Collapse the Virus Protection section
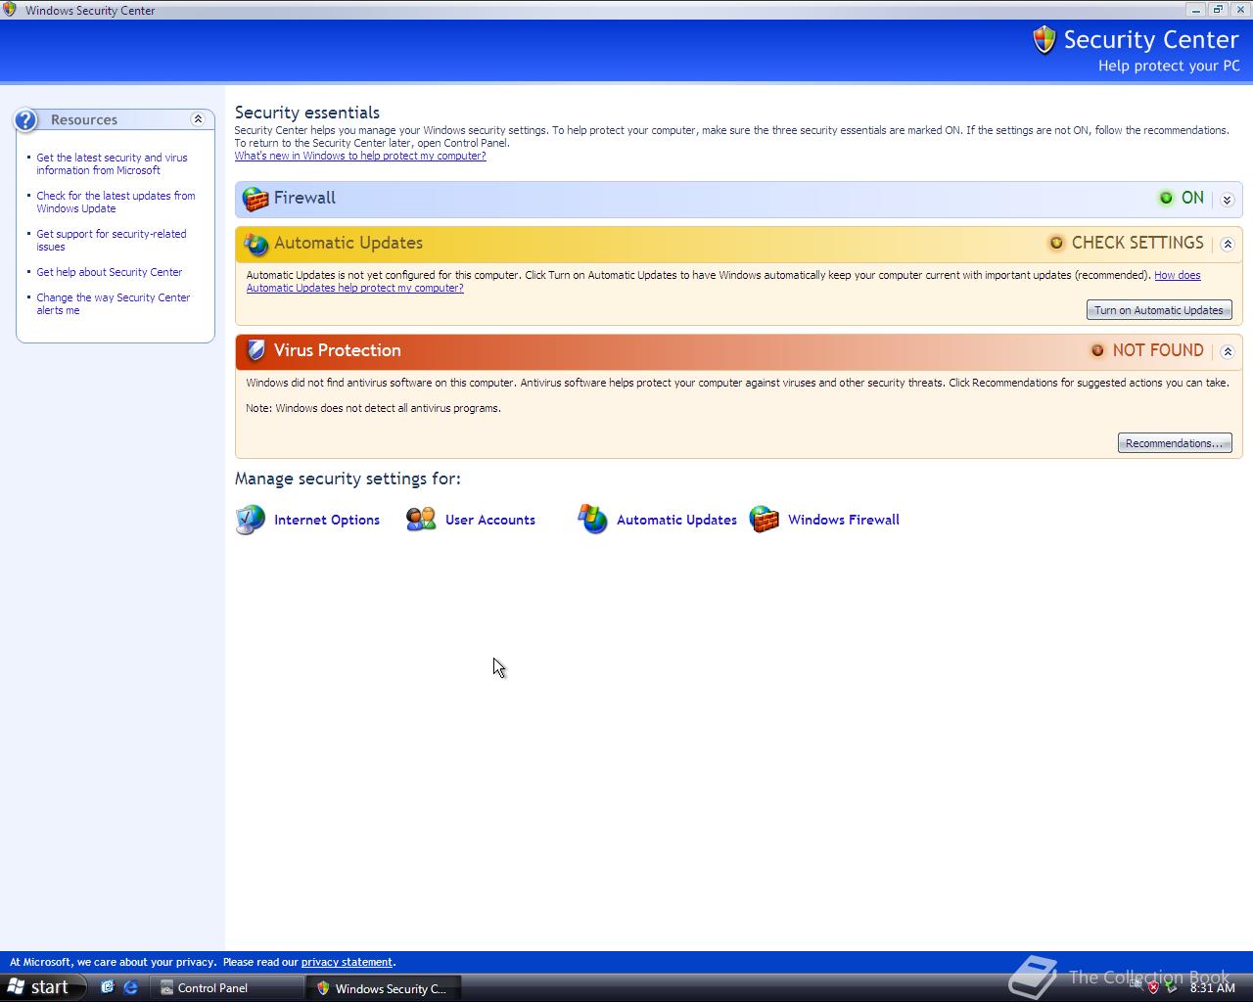The width and height of the screenshot is (1253, 1002). click(1228, 351)
